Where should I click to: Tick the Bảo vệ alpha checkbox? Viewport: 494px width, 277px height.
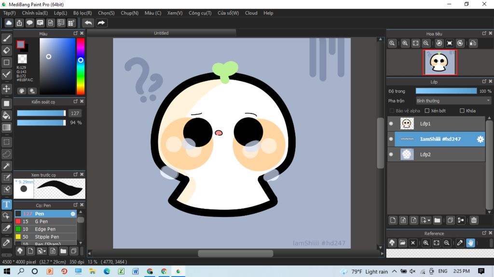coord(392,111)
